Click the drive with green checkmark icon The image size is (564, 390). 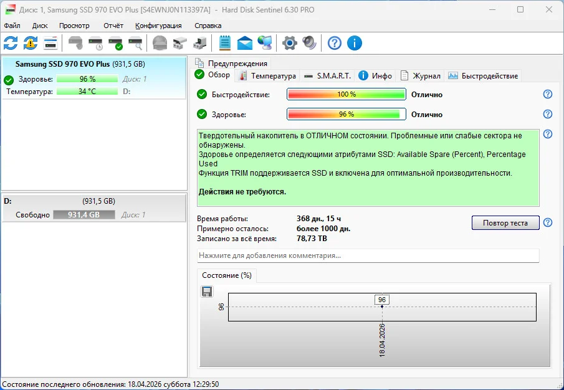coord(116,43)
